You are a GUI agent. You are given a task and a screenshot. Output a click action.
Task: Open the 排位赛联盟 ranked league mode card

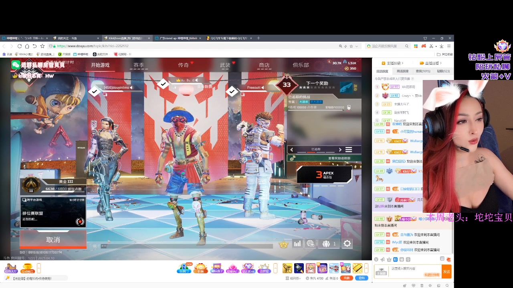(x=53, y=212)
